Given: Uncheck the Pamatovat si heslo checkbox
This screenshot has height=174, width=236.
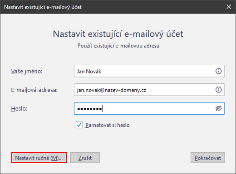Looking at the screenshot, I should (x=79, y=125).
